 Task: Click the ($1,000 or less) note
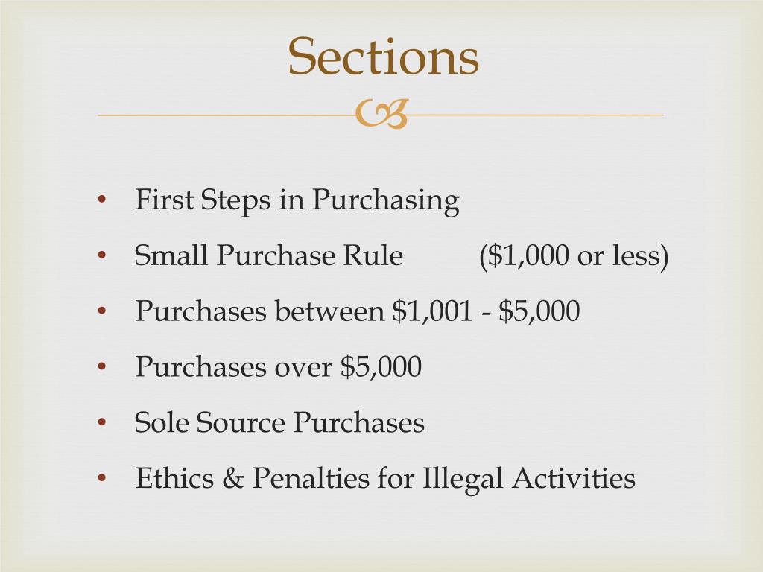(574, 256)
